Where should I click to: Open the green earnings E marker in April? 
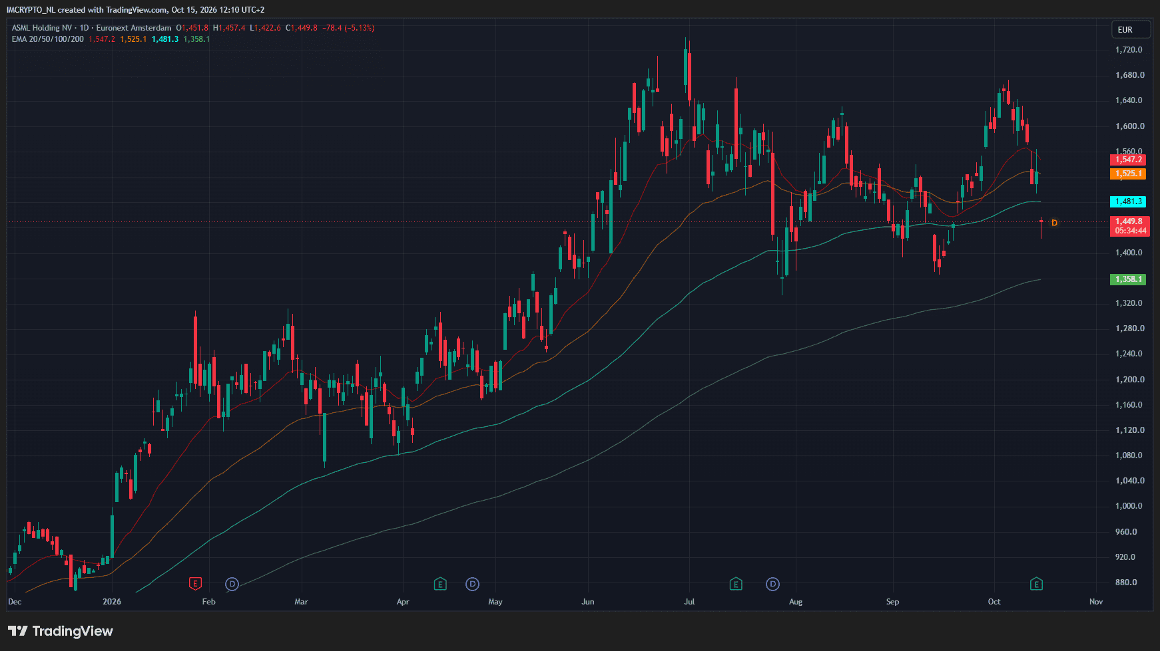pyautogui.click(x=439, y=584)
